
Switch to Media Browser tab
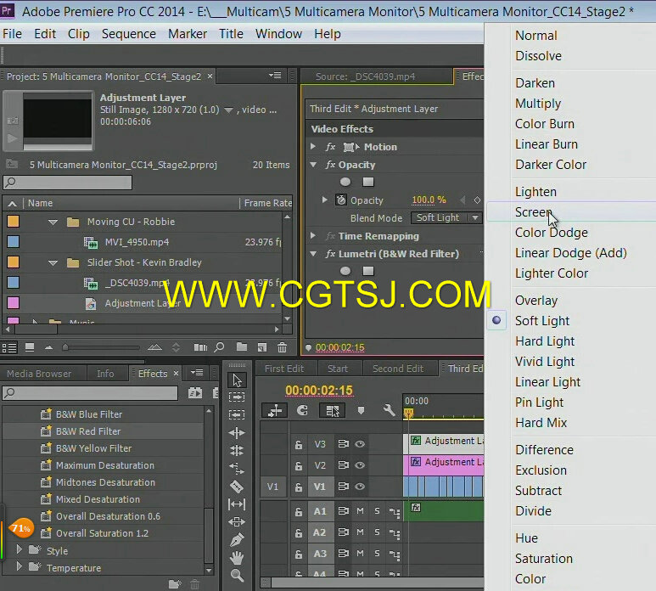click(39, 374)
